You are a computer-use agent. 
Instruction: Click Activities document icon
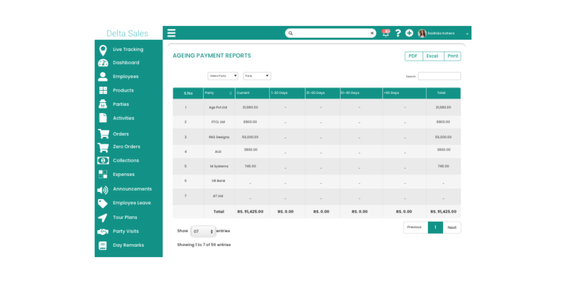click(103, 118)
